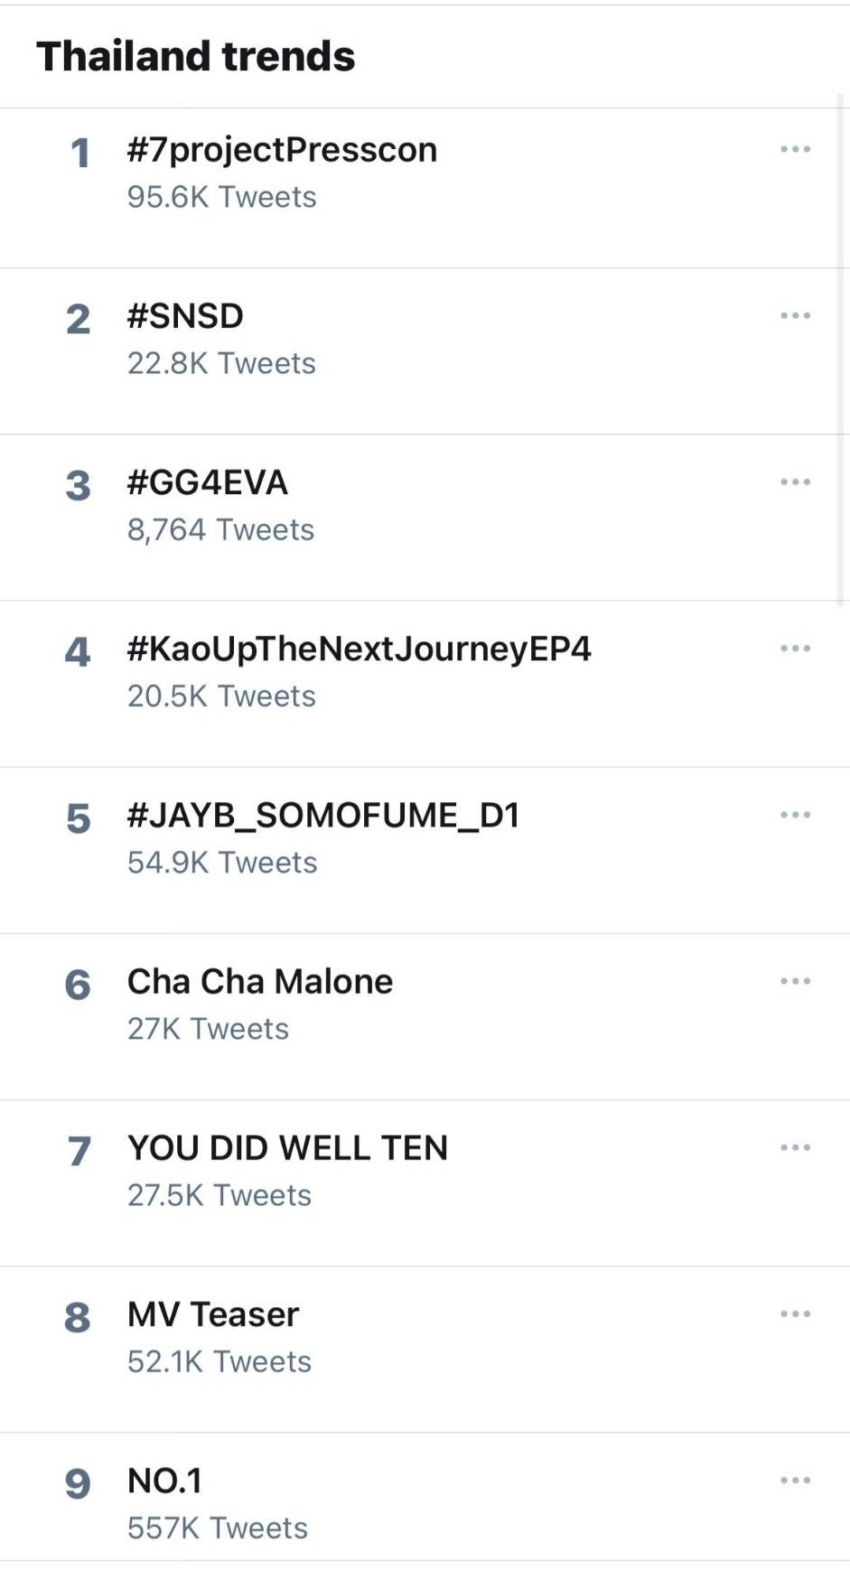Open more options for #7projectPresscon trend
Image resolution: width=850 pixels, height=1570 pixels.
[795, 149]
